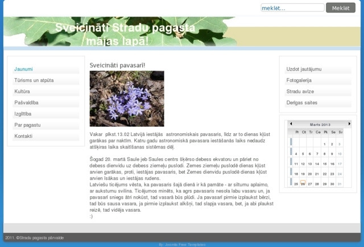The width and height of the screenshot is (364, 247).
Task: Click the 'Sveicināti pavasarī!' article title
Action: (x=117, y=65)
